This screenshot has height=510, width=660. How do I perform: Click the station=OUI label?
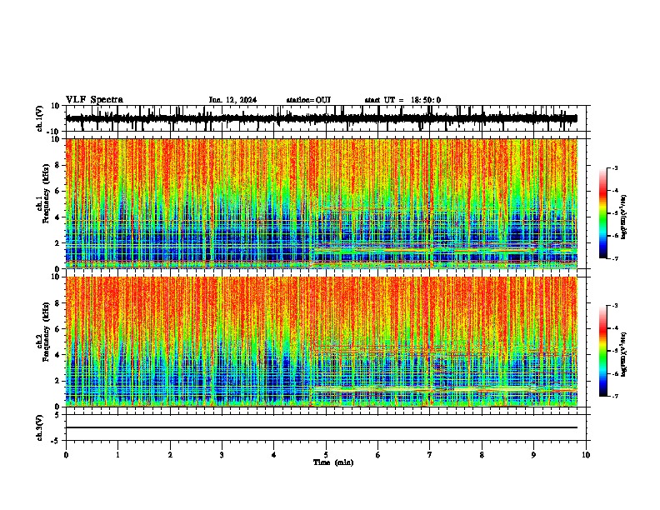[x=308, y=100]
